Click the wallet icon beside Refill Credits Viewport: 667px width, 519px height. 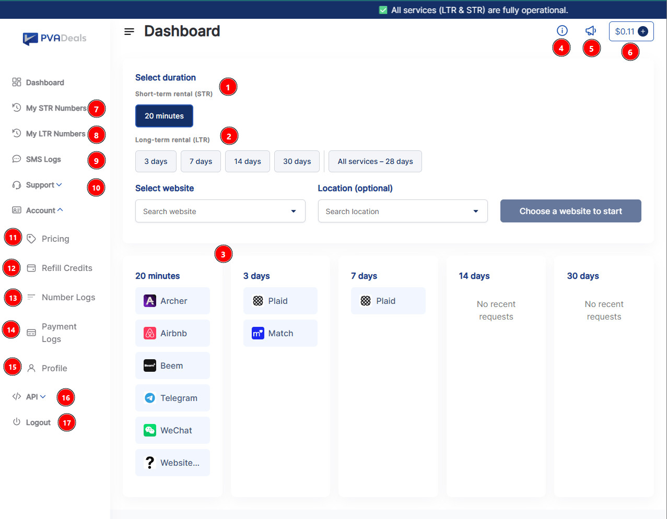[x=31, y=268]
